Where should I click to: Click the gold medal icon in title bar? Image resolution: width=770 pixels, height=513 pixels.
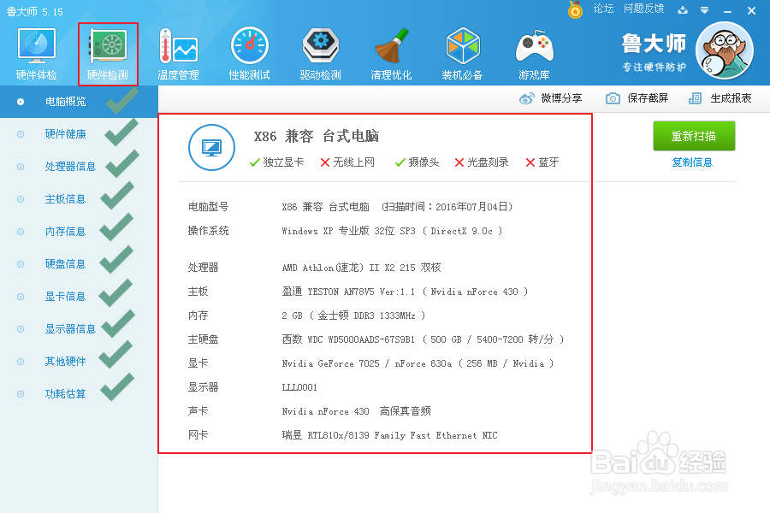[575, 9]
